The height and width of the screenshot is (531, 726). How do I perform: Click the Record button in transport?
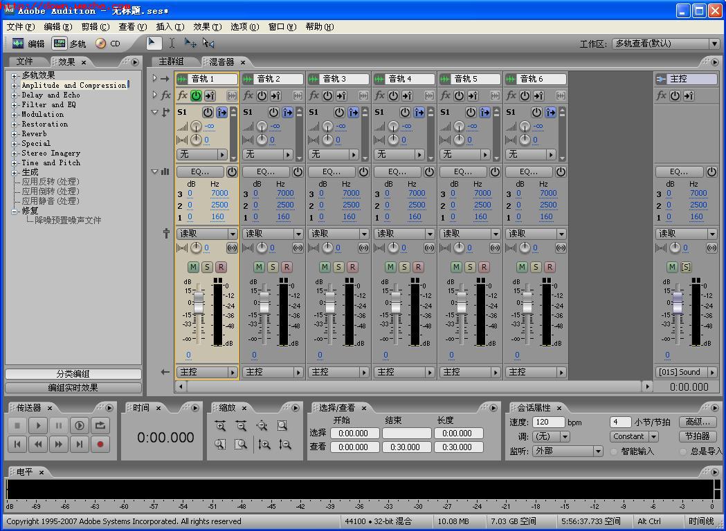coord(100,445)
